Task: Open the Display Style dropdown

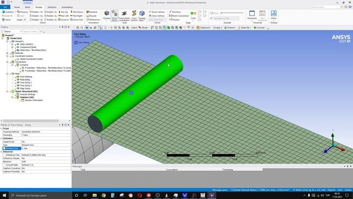Action: click(x=142, y=15)
